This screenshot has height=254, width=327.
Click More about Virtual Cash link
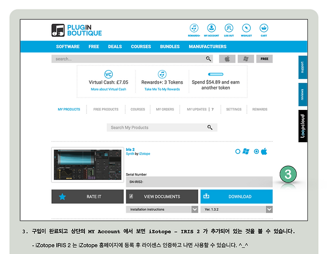(109, 89)
